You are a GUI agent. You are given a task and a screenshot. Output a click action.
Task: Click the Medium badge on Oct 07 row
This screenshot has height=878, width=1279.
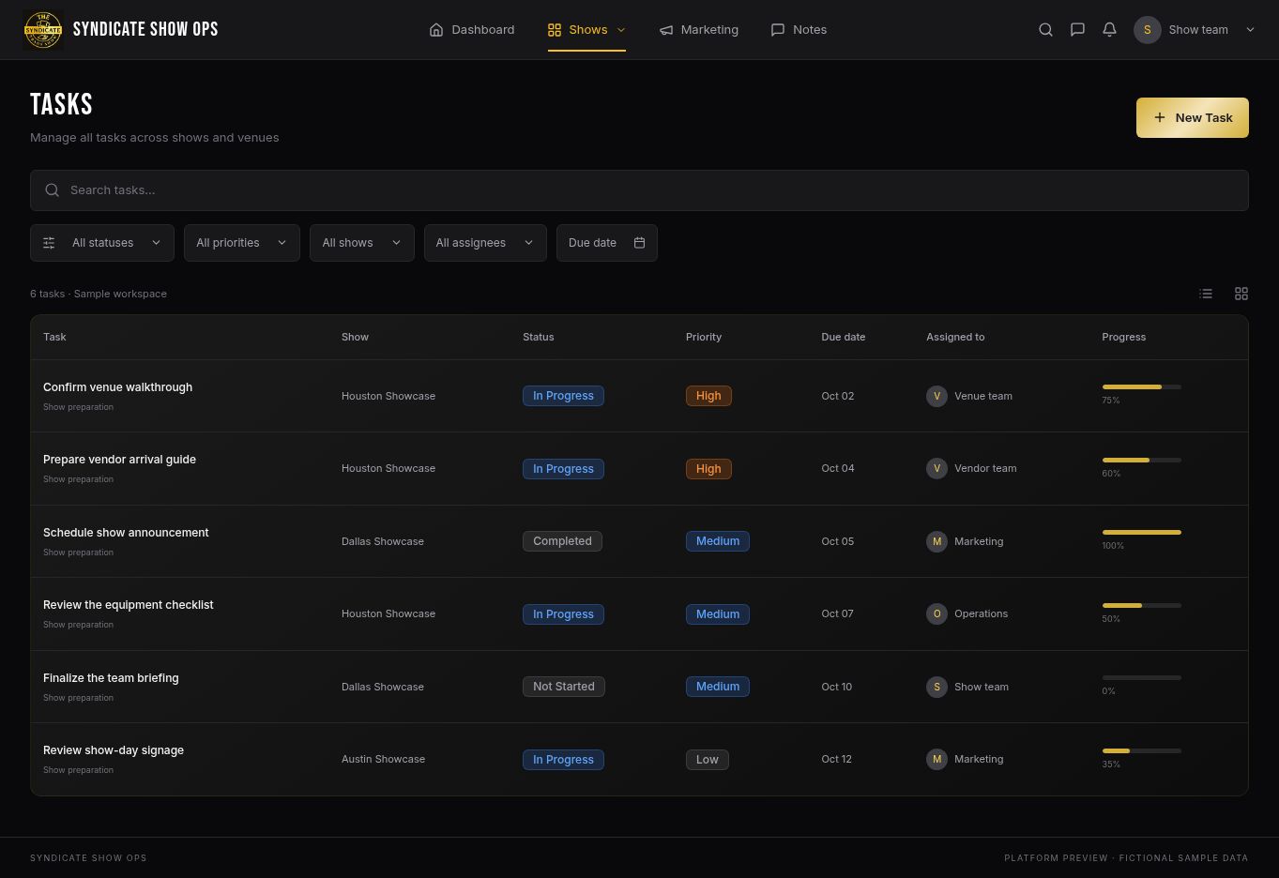[x=718, y=614]
